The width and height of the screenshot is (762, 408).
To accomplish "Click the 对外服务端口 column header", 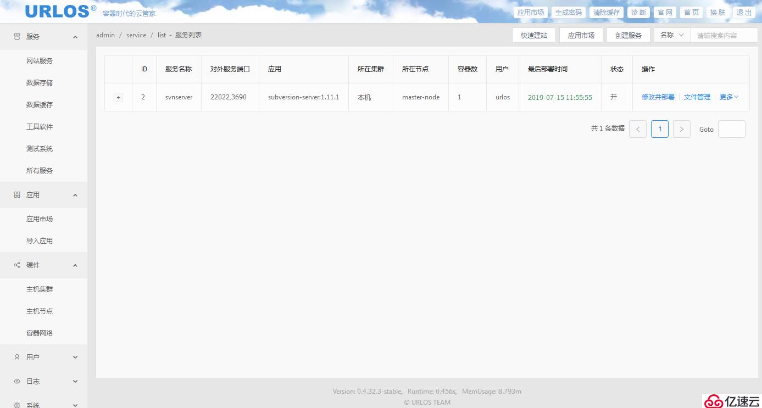I will tap(230, 69).
